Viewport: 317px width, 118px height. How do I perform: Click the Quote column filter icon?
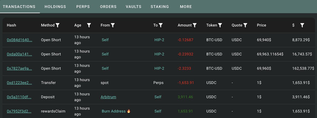[x=245, y=25]
